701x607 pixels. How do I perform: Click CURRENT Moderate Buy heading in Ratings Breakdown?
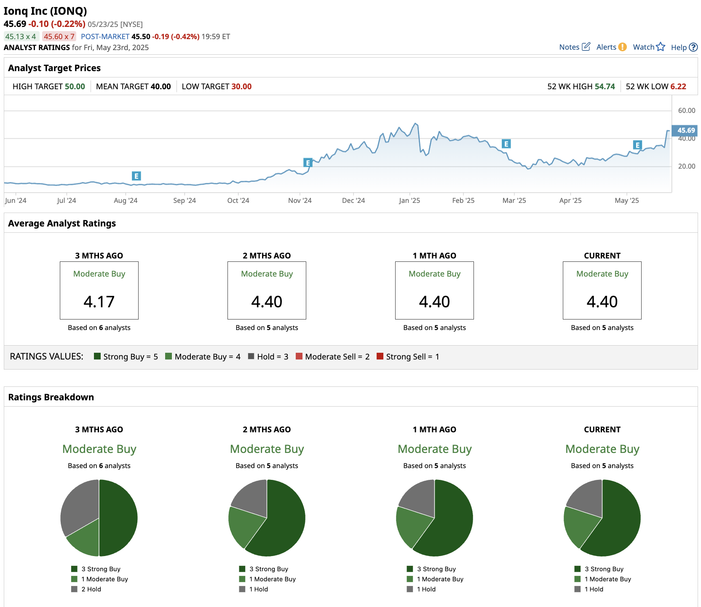pos(602,449)
